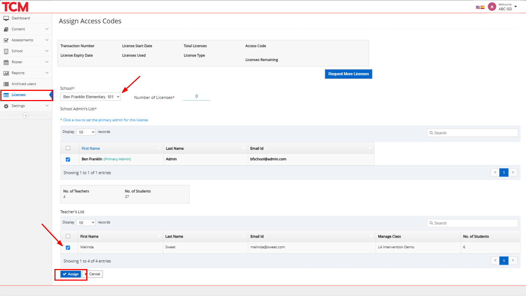
Task: Click the Reports chart icon
Action: pyautogui.click(x=6, y=73)
